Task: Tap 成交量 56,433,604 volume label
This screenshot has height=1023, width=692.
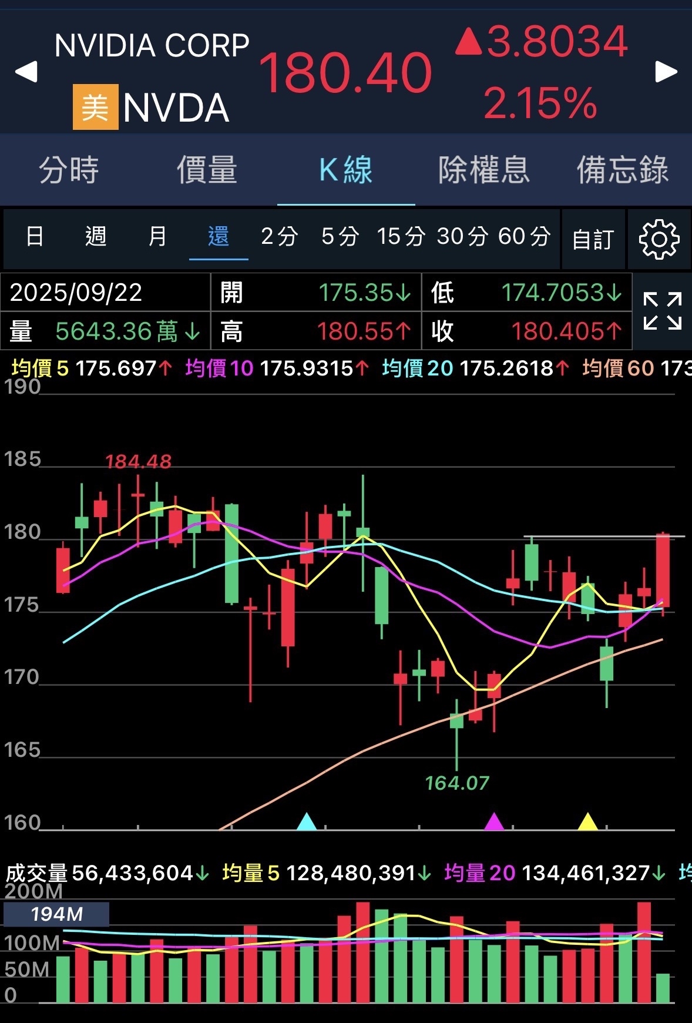Action: pyautogui.click(x=107, y=873)
